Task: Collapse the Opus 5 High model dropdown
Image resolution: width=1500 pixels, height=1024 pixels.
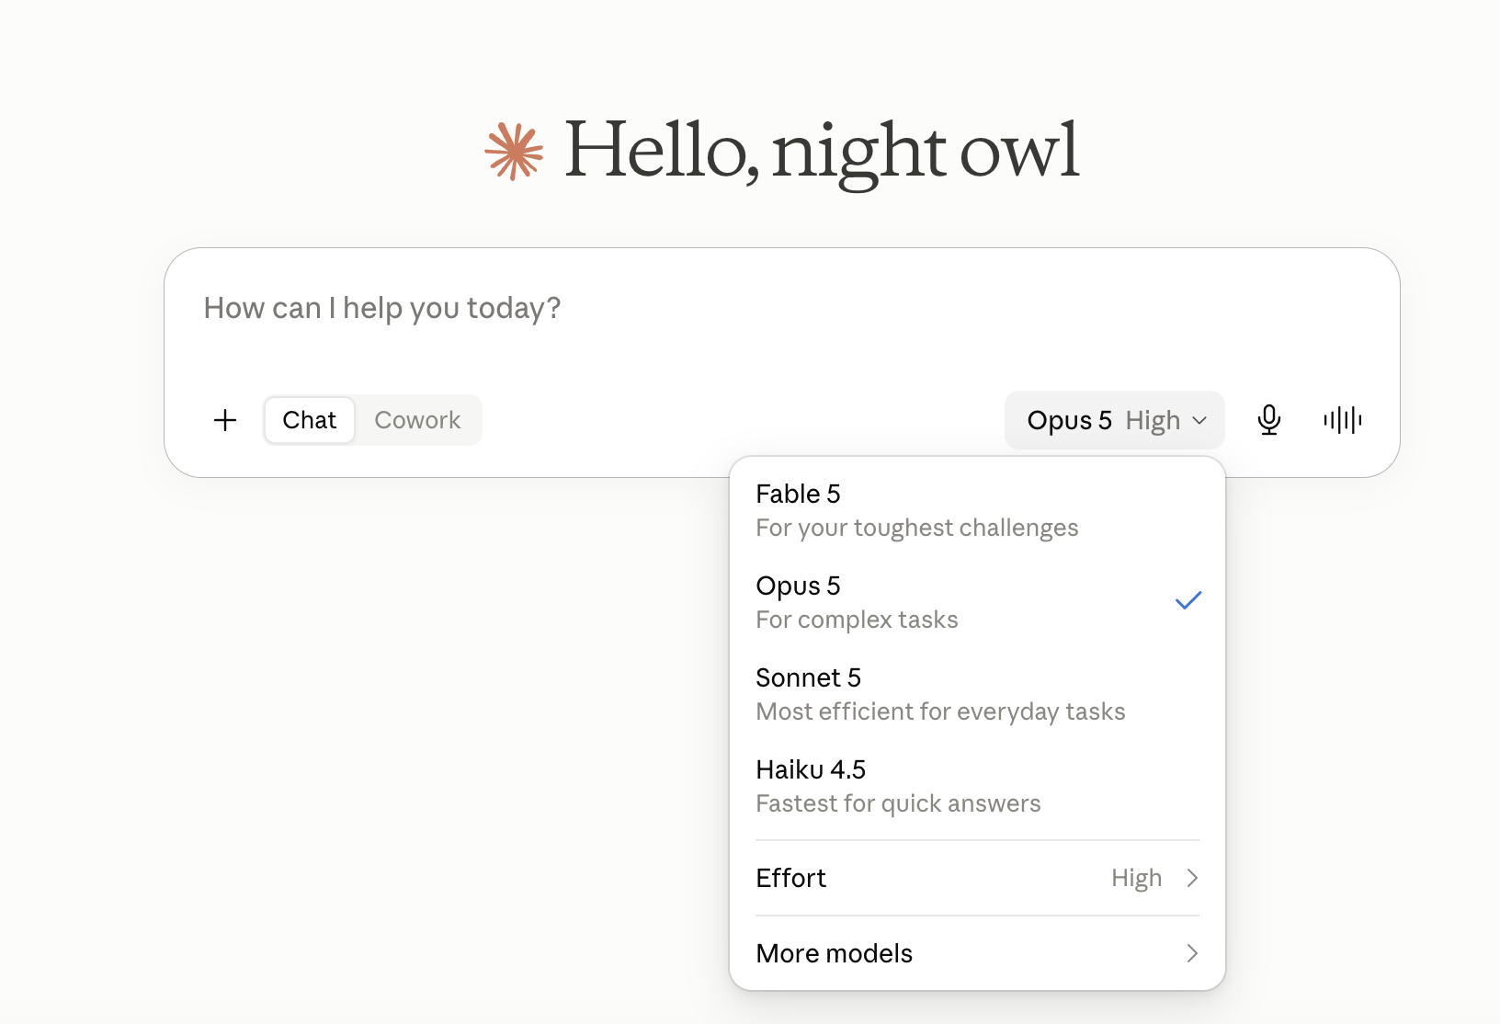Action: [x=1115, y=420]
